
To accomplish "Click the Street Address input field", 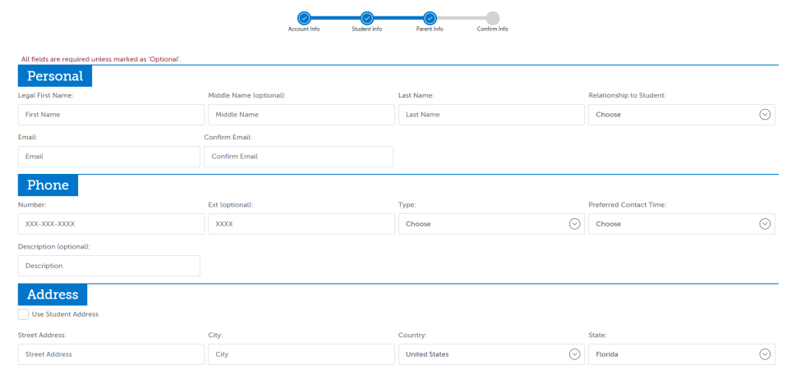I will pyautogui.click(x=111, y=354).
